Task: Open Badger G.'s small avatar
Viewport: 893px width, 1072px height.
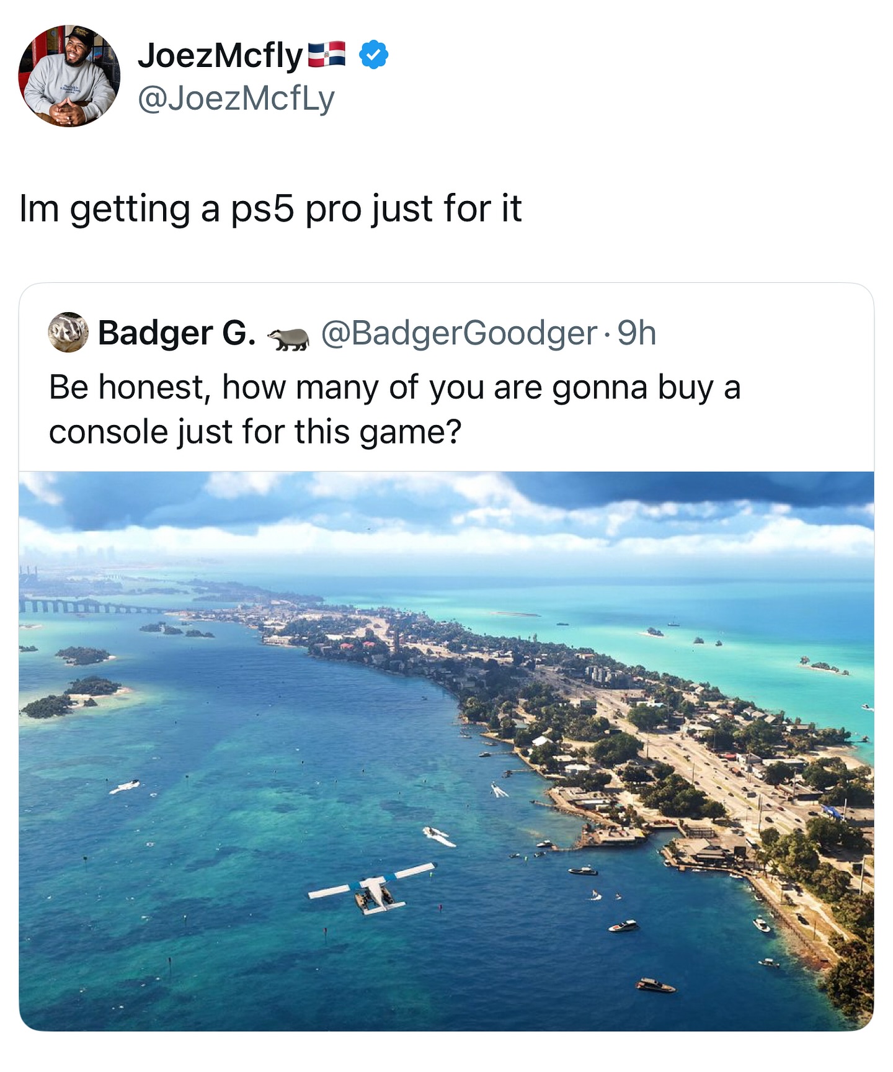Action: (68, 332)
